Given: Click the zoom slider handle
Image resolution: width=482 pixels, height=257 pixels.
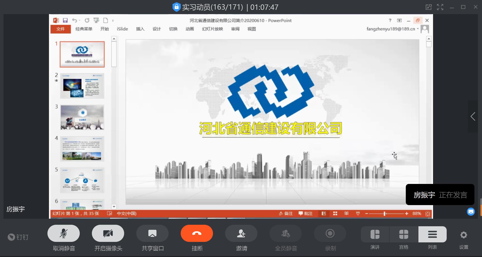Looking at the screenshot, I should [x=385, y=214].
